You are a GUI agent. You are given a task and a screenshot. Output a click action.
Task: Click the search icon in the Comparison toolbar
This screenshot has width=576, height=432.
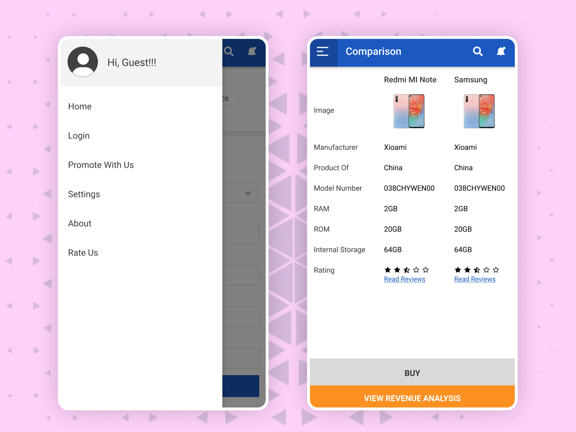click(478, 51)
